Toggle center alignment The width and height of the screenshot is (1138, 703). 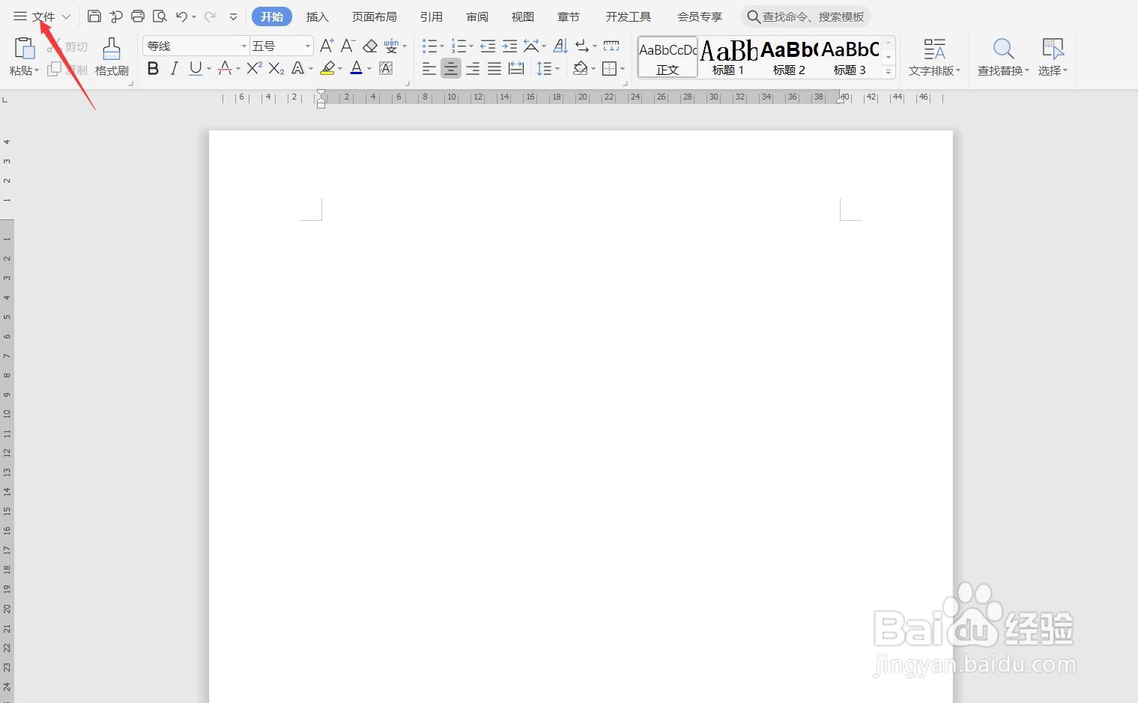450,69
